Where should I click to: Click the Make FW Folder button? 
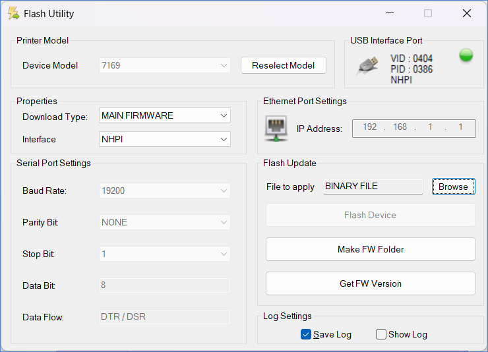371,249
